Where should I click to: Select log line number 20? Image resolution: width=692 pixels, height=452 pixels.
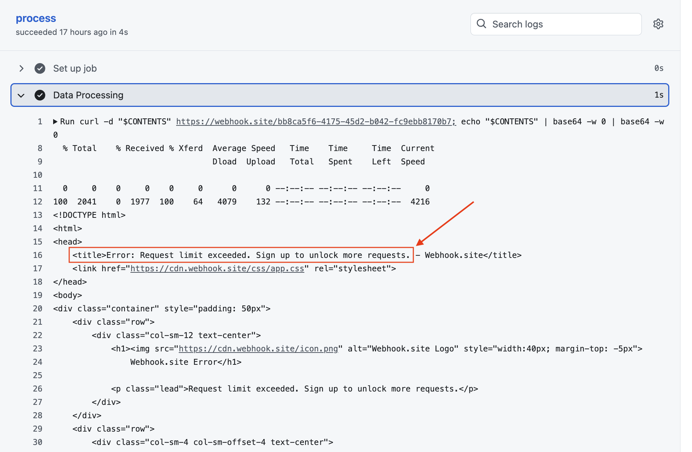click(x=38, y=309)
